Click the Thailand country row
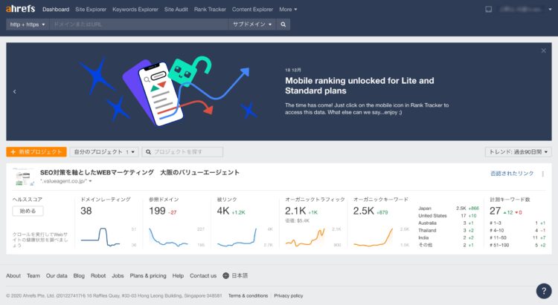Screen dimensions: 558x305 [449, 231]
